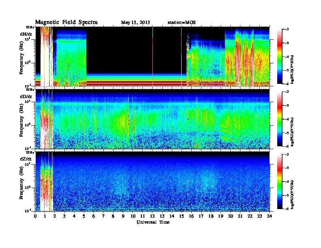Click hour "18" on the Universal Time axis
321x248 pixels.
211,216
